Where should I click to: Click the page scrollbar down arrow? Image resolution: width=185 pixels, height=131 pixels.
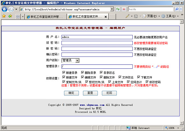(182, 123)
